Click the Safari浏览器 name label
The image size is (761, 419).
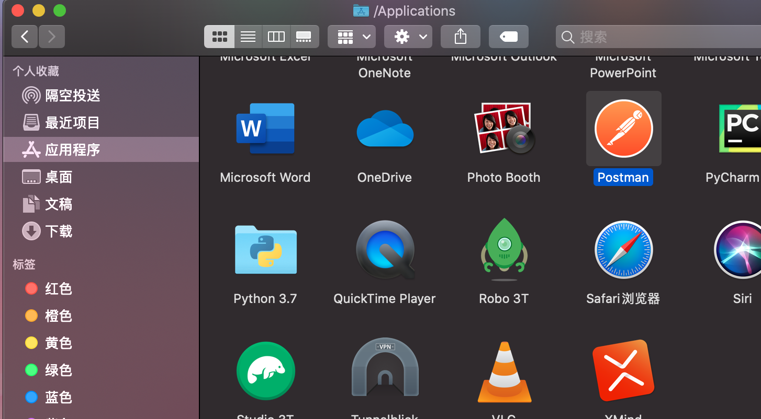(x=623, y=299)
